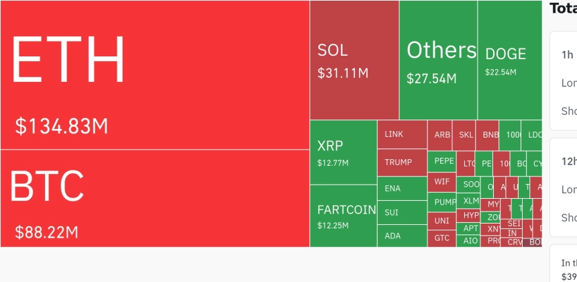Image resolution: width=577 pixels, height=282 pixels.
Task: Select the BTC $88.22M heatmap block
Action: click(155, 199)
